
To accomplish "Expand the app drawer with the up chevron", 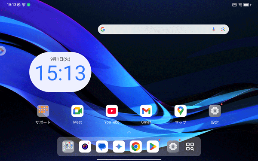I will click(x=129, y=132).
